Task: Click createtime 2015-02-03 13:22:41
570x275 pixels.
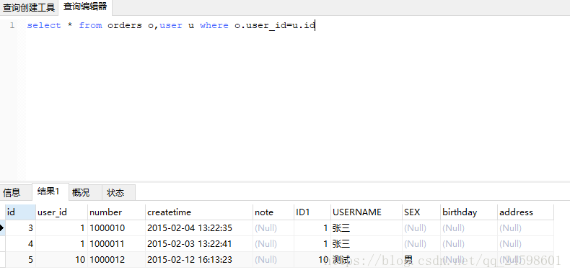Action: click(199, 244)
